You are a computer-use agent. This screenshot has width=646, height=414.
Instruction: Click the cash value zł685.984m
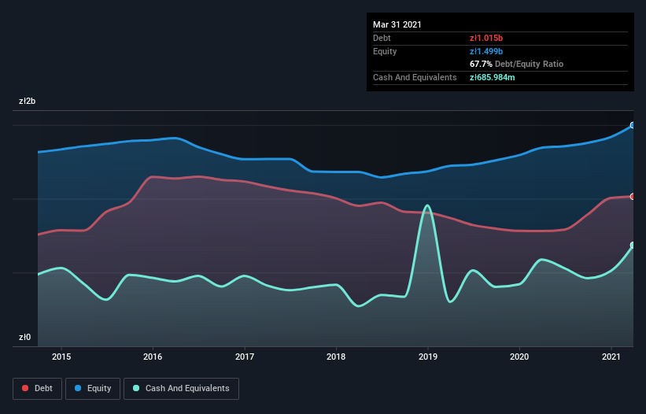pos(493,77)
